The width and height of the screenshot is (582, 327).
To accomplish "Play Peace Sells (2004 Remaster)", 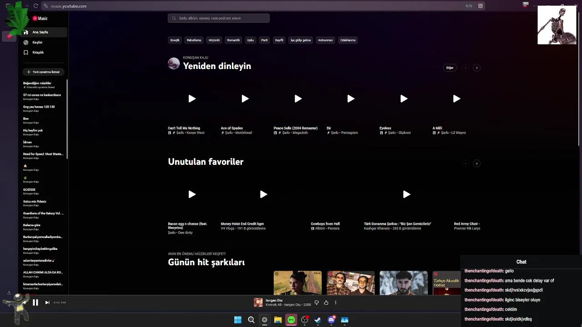I will click(x=298, y=99).
